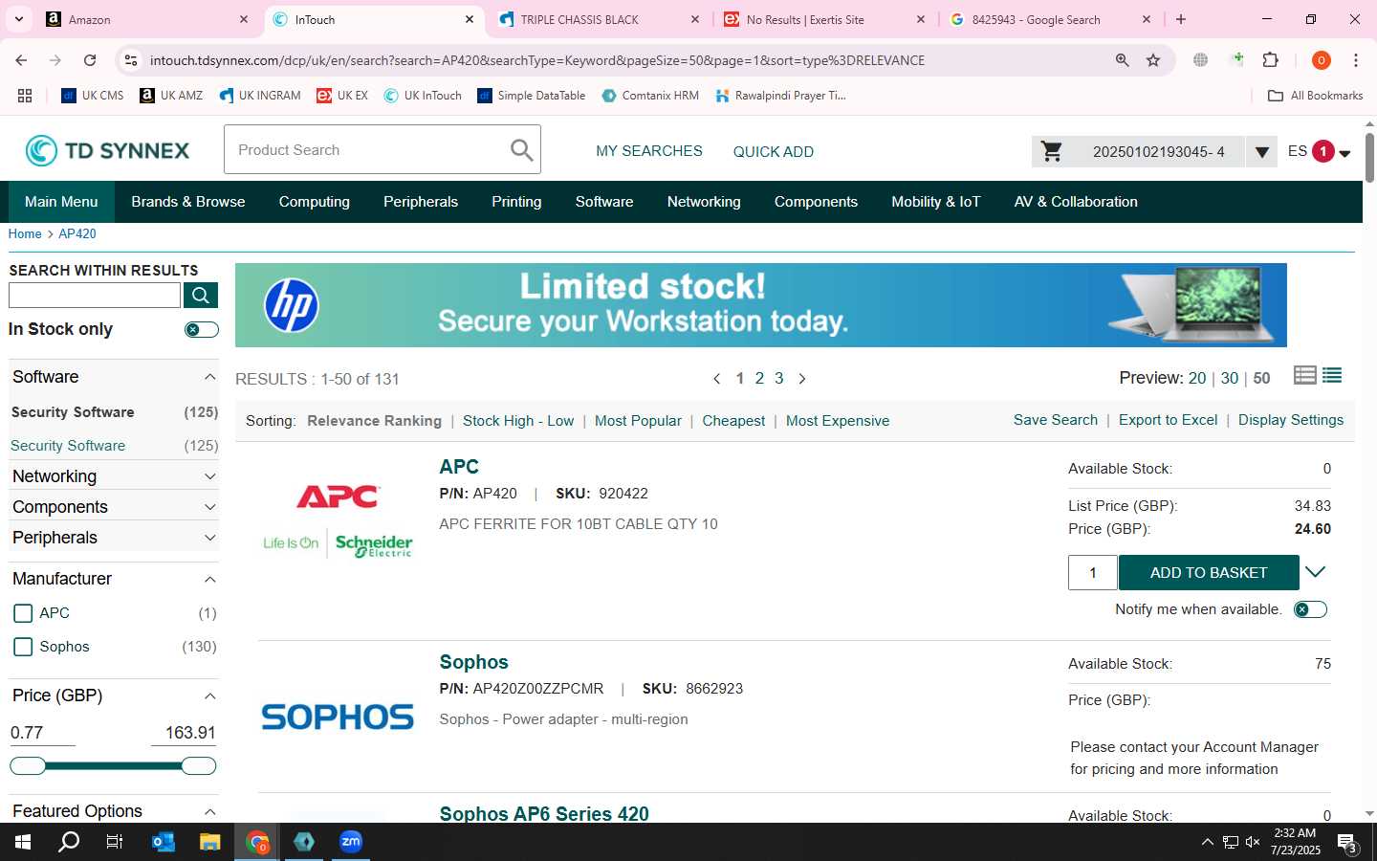Reload the page with refresh icon
Screen dimensions: 1377x861
(x=90, y=60)
